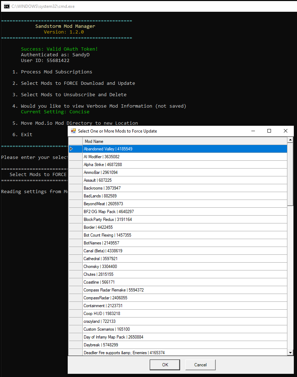
Task: Click 'Select Mods to Unsubscribe and Delete' line
Action: coord(69,94)
